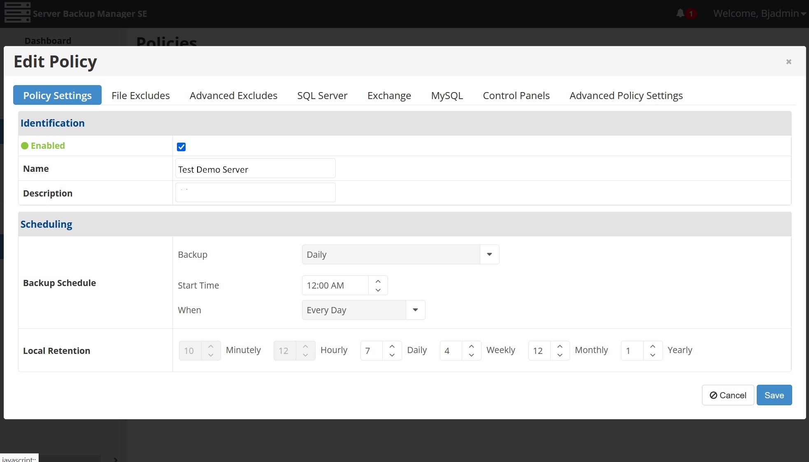
Task: Click the Server Backup Manager logo icon
Action: pos(17,12)
